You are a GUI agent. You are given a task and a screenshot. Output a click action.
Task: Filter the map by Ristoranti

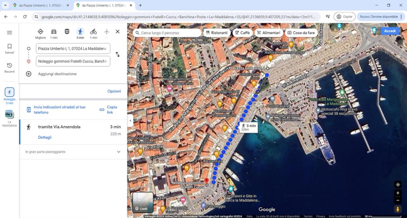point(217,33)
